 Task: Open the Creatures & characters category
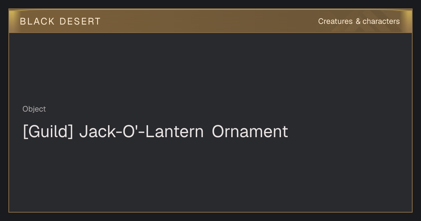tap(359, 21)
